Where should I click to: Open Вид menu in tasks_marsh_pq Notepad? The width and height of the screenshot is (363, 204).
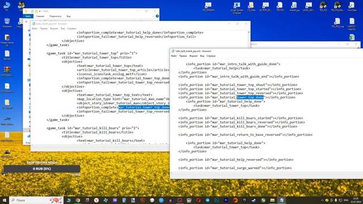pyautogui.click(x=63, y=28)
